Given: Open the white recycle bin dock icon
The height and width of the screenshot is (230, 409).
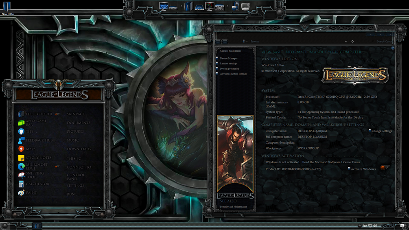Looking at the screenshot, I should pyautogui.click(x=245, y=6).
